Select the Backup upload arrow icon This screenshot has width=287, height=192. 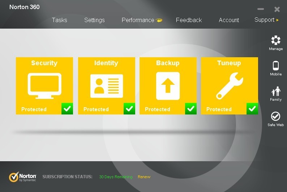[168, 86]
